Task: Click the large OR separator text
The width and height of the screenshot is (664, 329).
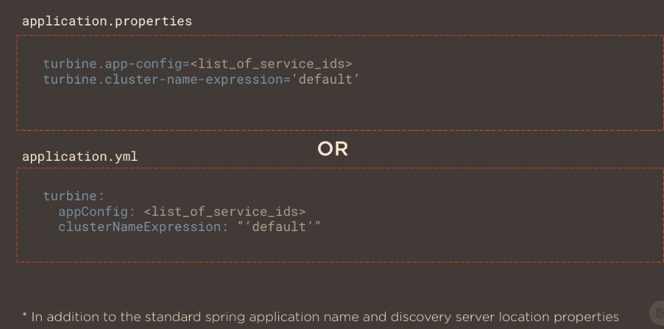Action: click(x=333, y=149)
